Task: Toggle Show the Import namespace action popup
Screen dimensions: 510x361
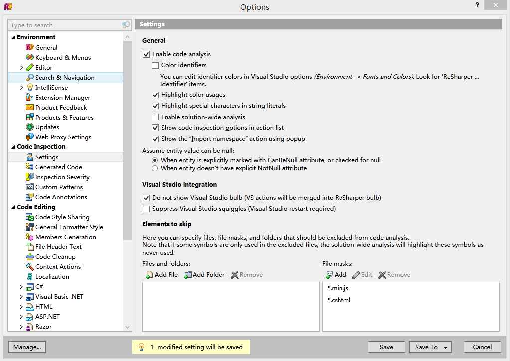Action: pyautogui.click(x=155, y=139)
